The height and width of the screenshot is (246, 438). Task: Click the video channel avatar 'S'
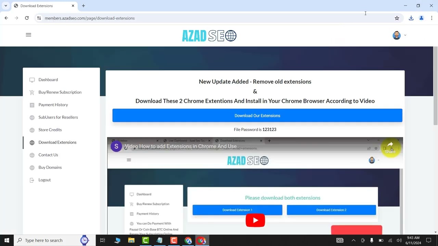point(116,146)
